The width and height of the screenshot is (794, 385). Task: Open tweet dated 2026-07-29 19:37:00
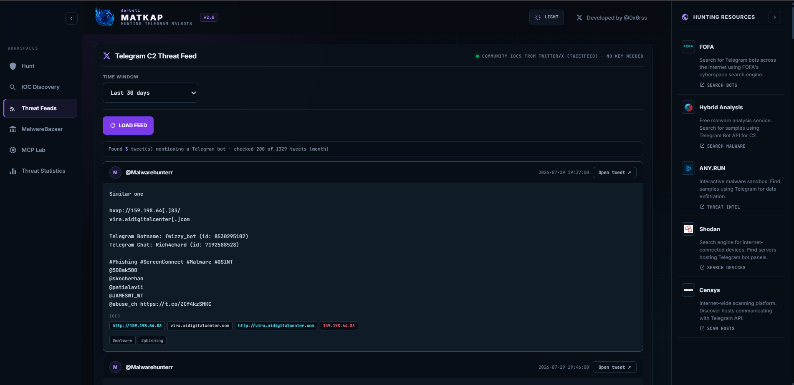coord(614,173)
